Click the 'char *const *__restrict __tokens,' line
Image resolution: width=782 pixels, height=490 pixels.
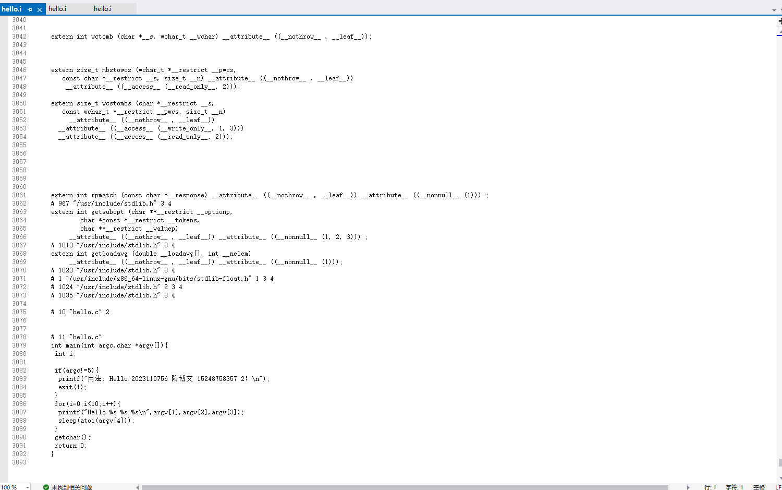(140, 220)
